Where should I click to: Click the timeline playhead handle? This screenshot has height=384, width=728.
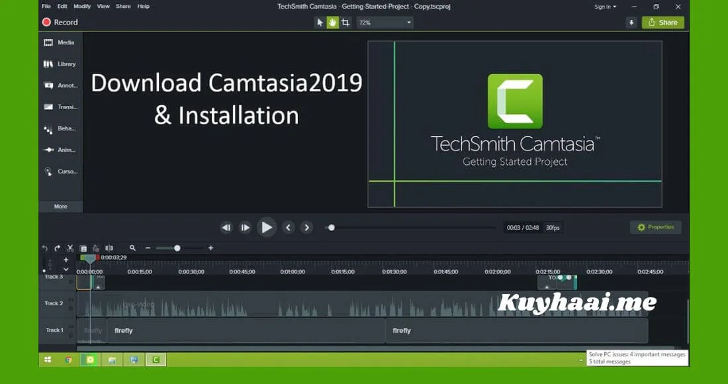(90, 259)
